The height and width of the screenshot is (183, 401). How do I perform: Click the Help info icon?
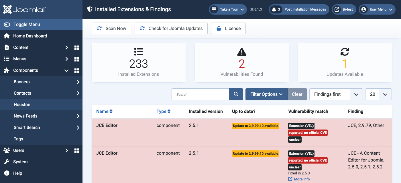click(7, 173)
